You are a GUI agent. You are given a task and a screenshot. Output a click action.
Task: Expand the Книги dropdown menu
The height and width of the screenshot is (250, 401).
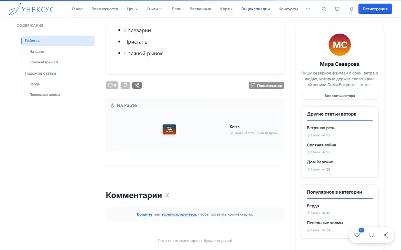click(x=154, y=9)
